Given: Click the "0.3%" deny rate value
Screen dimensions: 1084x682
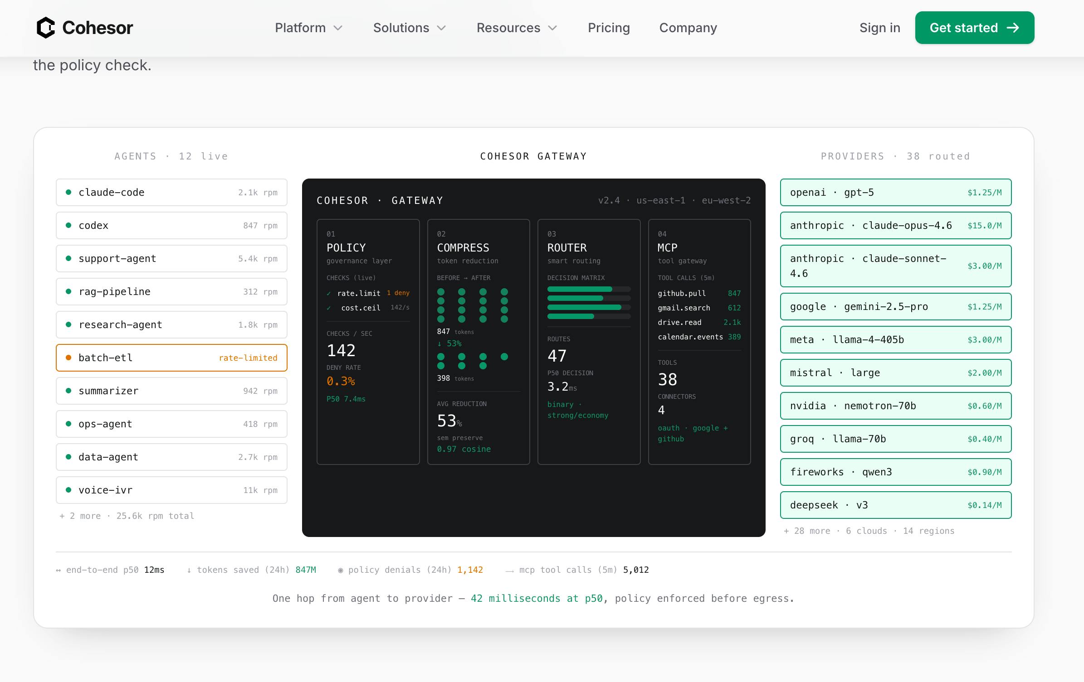Looking at the screenshot, I should point(341,382).
